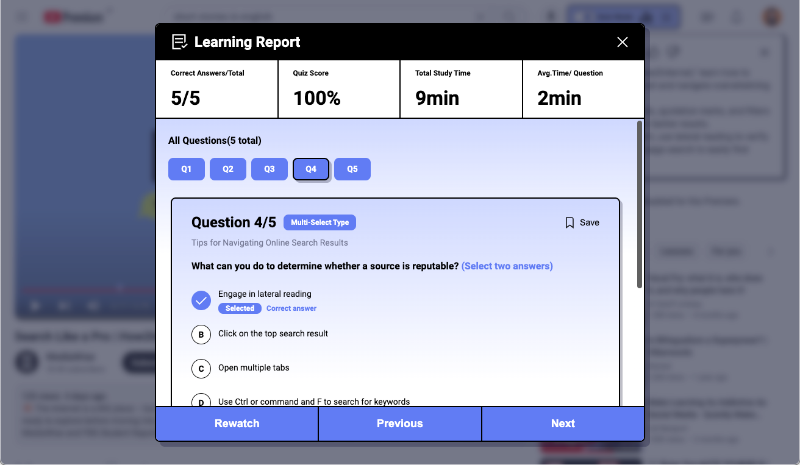Advance with the Next button
Image resolution: width=800 pixels, height=465 pixels.
[562, 424]
